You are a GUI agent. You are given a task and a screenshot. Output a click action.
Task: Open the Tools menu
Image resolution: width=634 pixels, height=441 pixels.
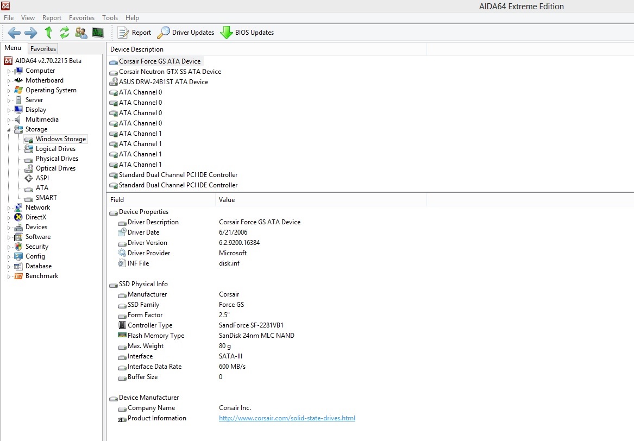coord(110,18)
